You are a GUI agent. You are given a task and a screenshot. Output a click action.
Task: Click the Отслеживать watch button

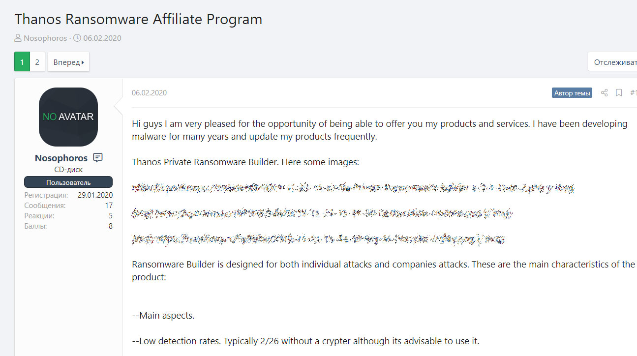click(x=612, y=62)
